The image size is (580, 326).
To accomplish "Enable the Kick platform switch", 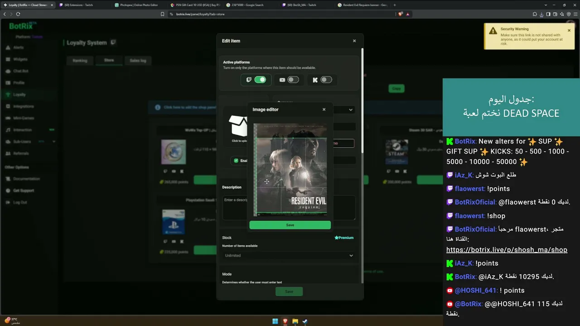I will pyautogui.click(x=326, y=80).
